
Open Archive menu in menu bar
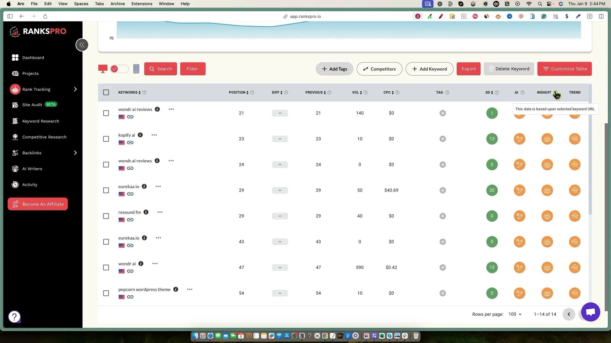117,4
